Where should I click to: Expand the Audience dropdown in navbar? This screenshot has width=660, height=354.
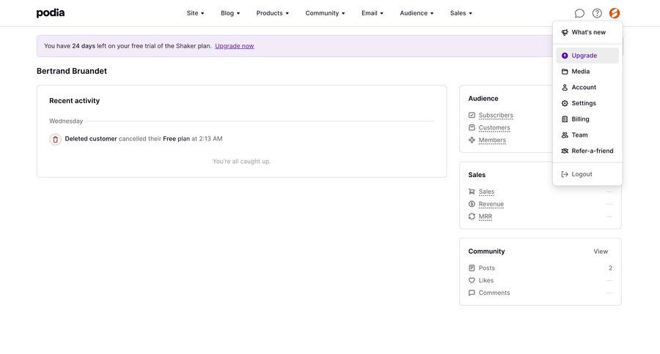(417, 13)
